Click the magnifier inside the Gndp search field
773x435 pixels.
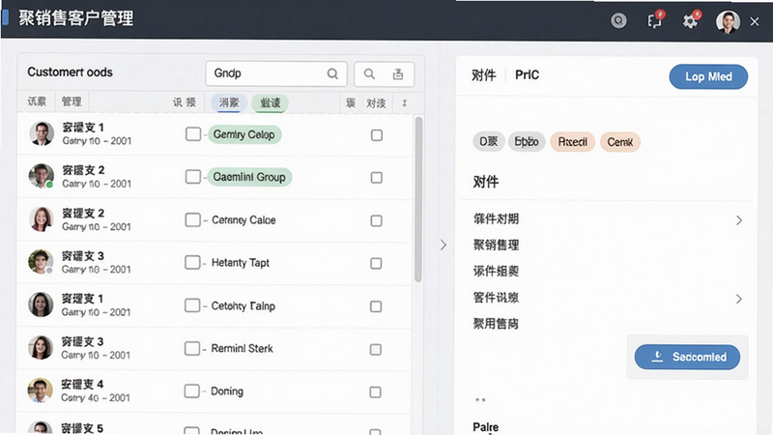click(332, 74)
